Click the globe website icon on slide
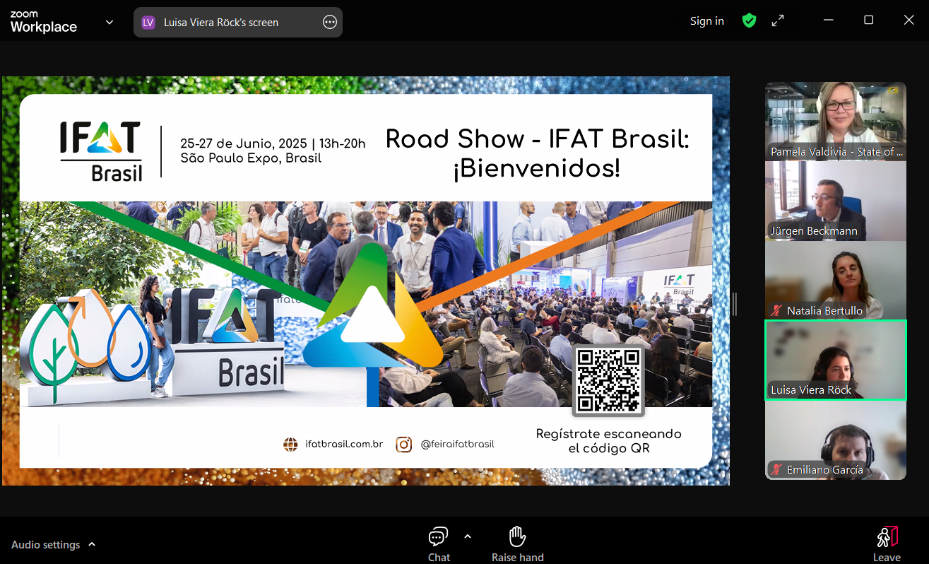This screenshot has width=929, height=564. [290, 445]
